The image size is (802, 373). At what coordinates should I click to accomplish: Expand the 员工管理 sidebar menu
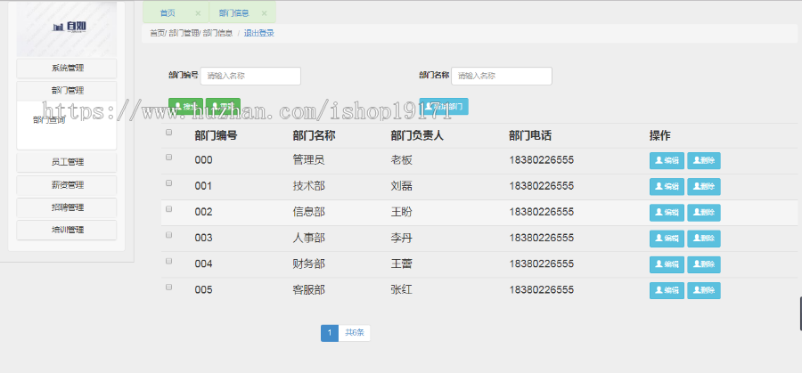67,162
